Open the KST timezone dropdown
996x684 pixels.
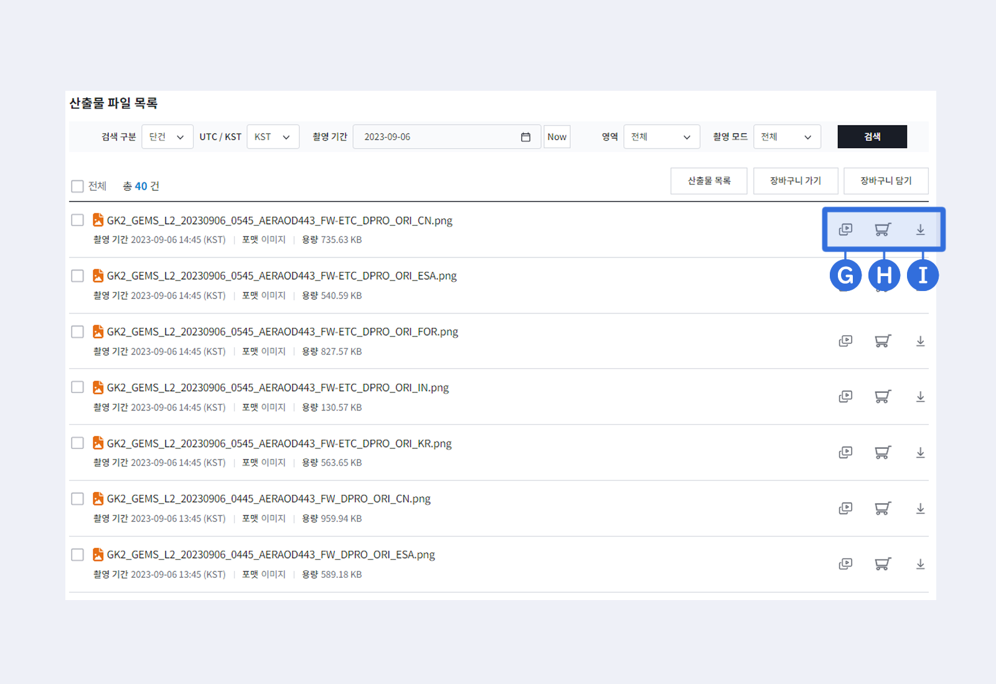[x=273, y=136]
